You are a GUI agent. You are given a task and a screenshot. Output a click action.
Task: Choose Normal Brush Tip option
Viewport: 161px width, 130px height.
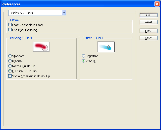click(x=10, y=66)
